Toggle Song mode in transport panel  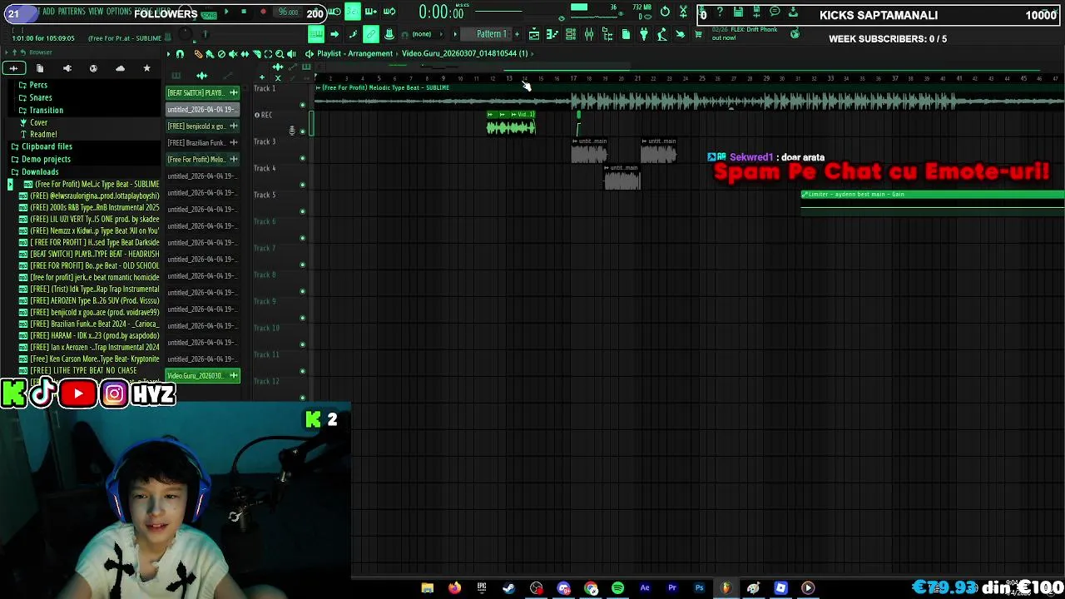(208, 14)
